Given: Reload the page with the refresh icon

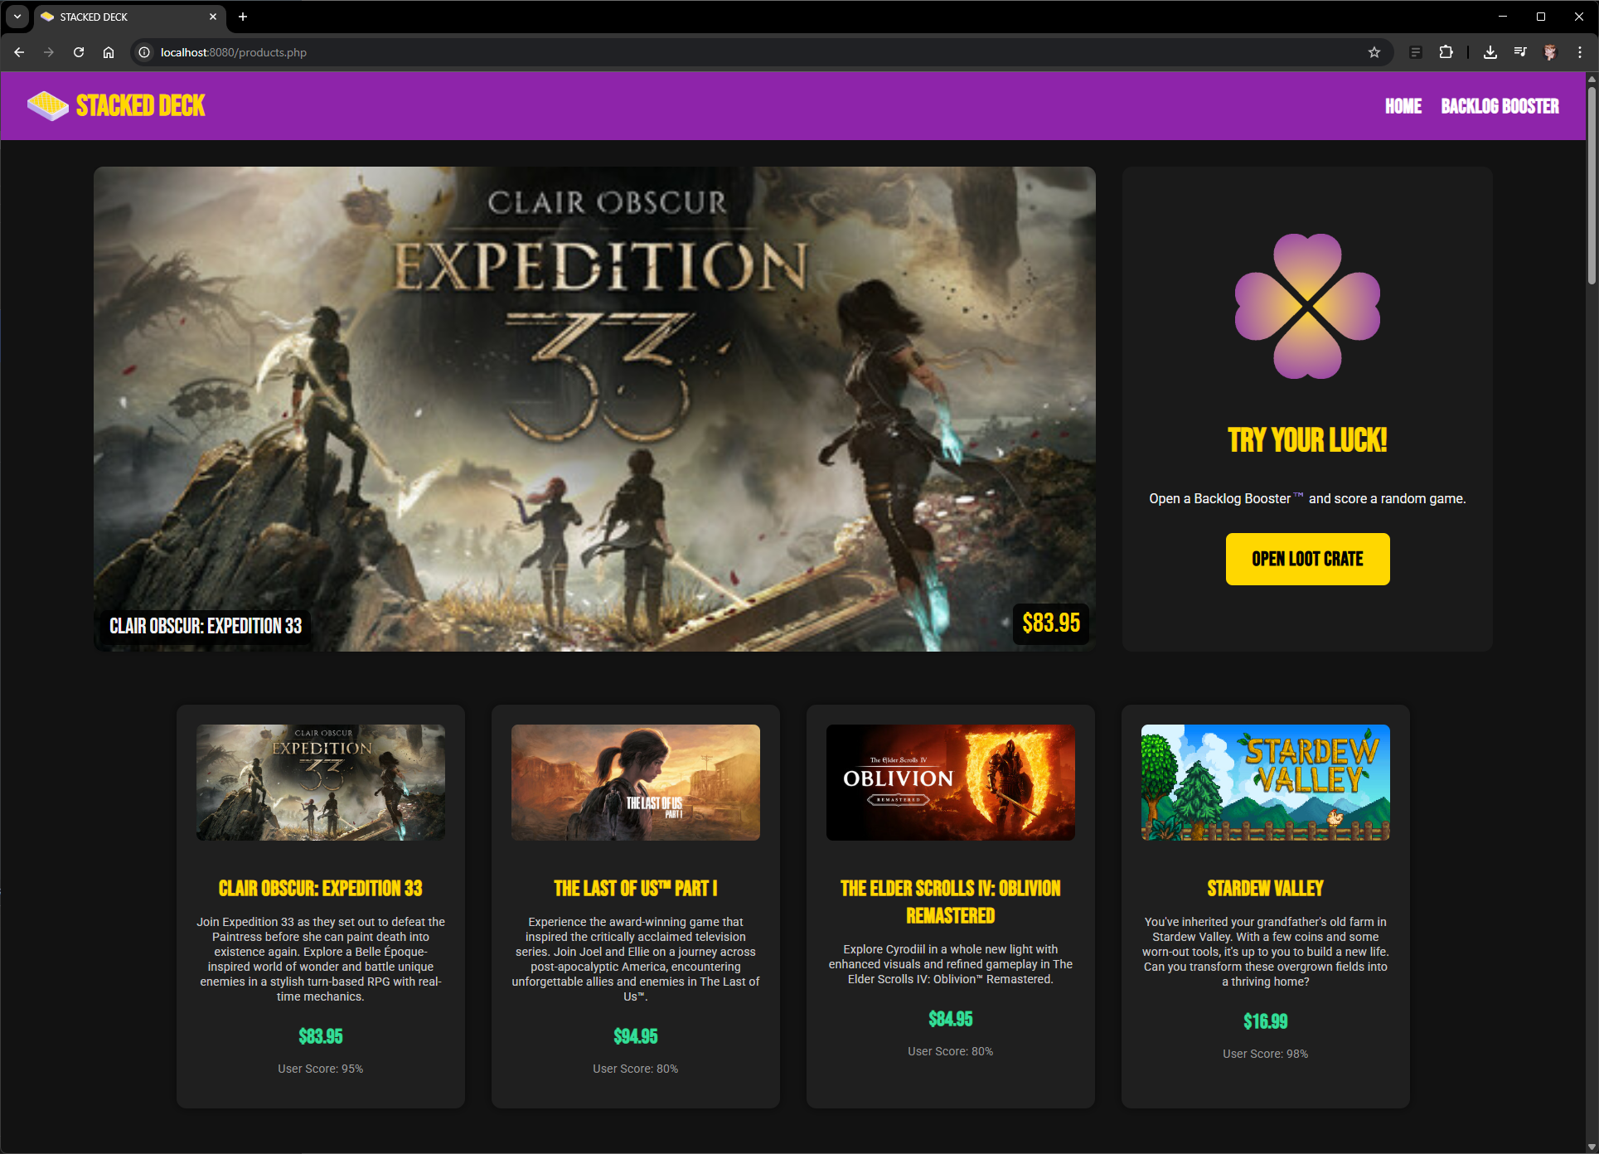Looking at the screenshot, I should coord(79,52).
